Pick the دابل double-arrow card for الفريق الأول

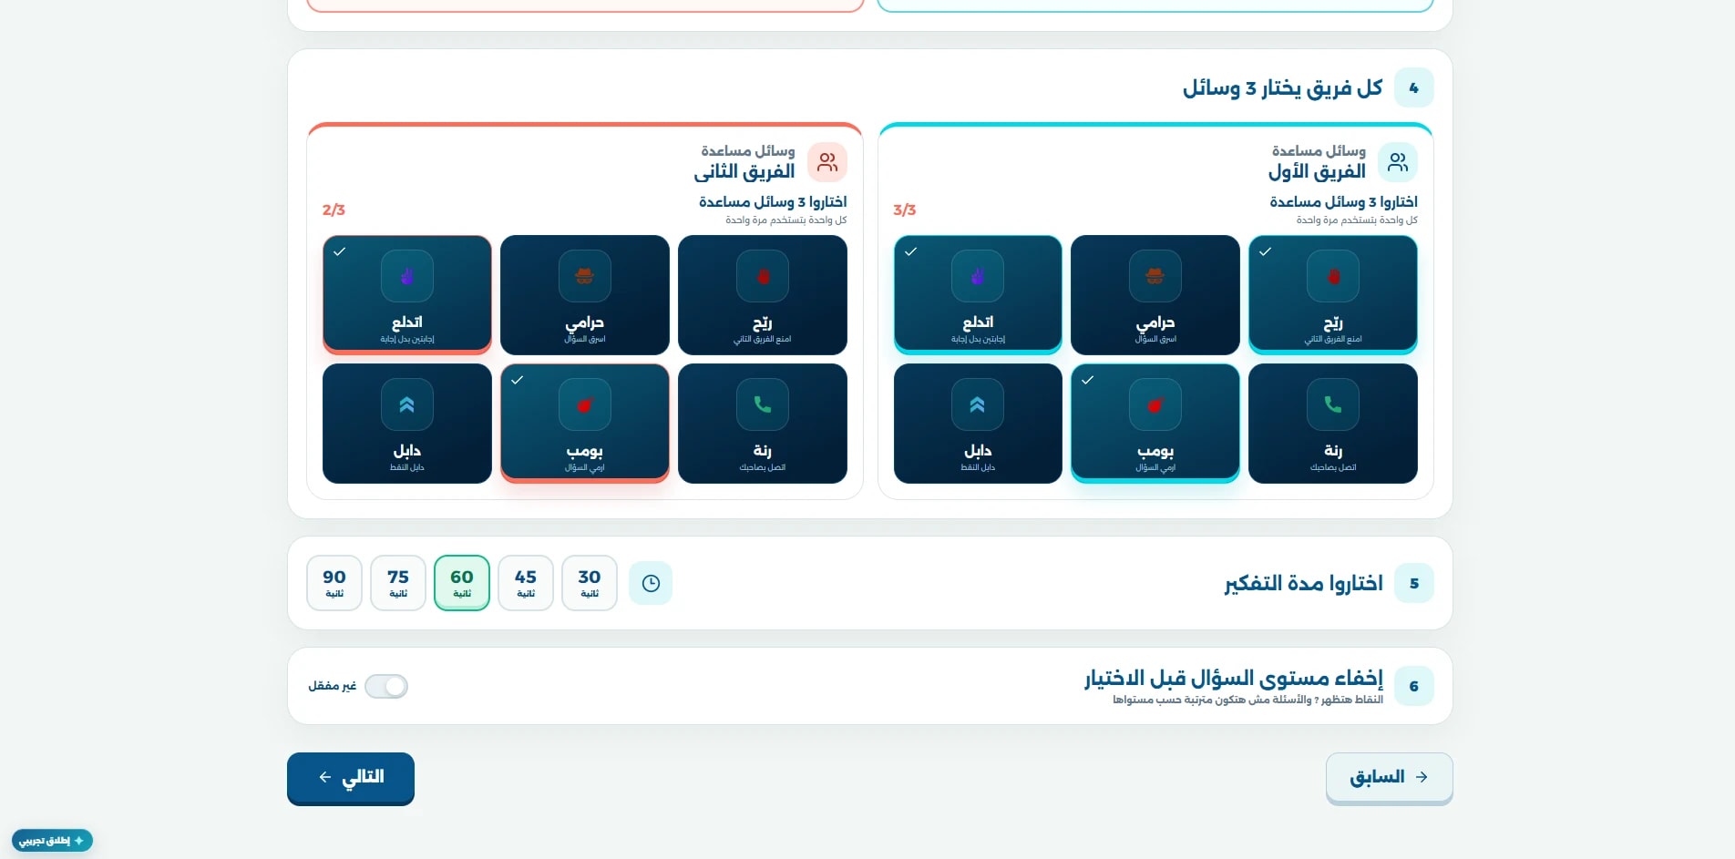tap(978, 424)
